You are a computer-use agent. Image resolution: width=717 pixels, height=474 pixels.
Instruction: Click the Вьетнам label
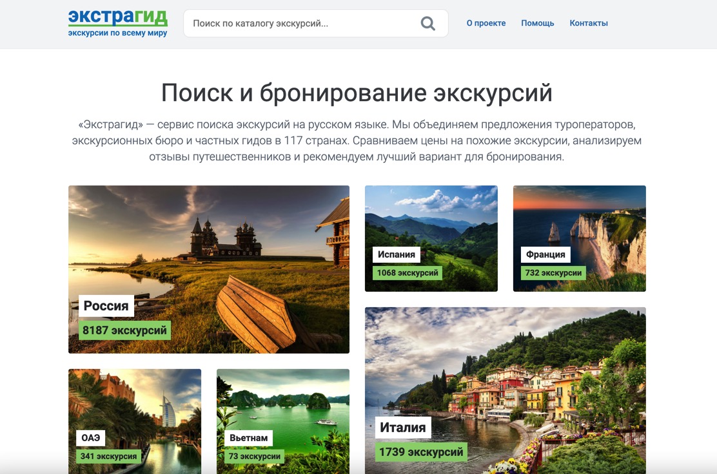(x=249, y=438)
